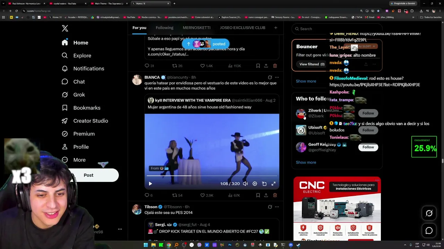444x249 pixels.
Task: Open the floating messages chat button
Action: [429, 231]
